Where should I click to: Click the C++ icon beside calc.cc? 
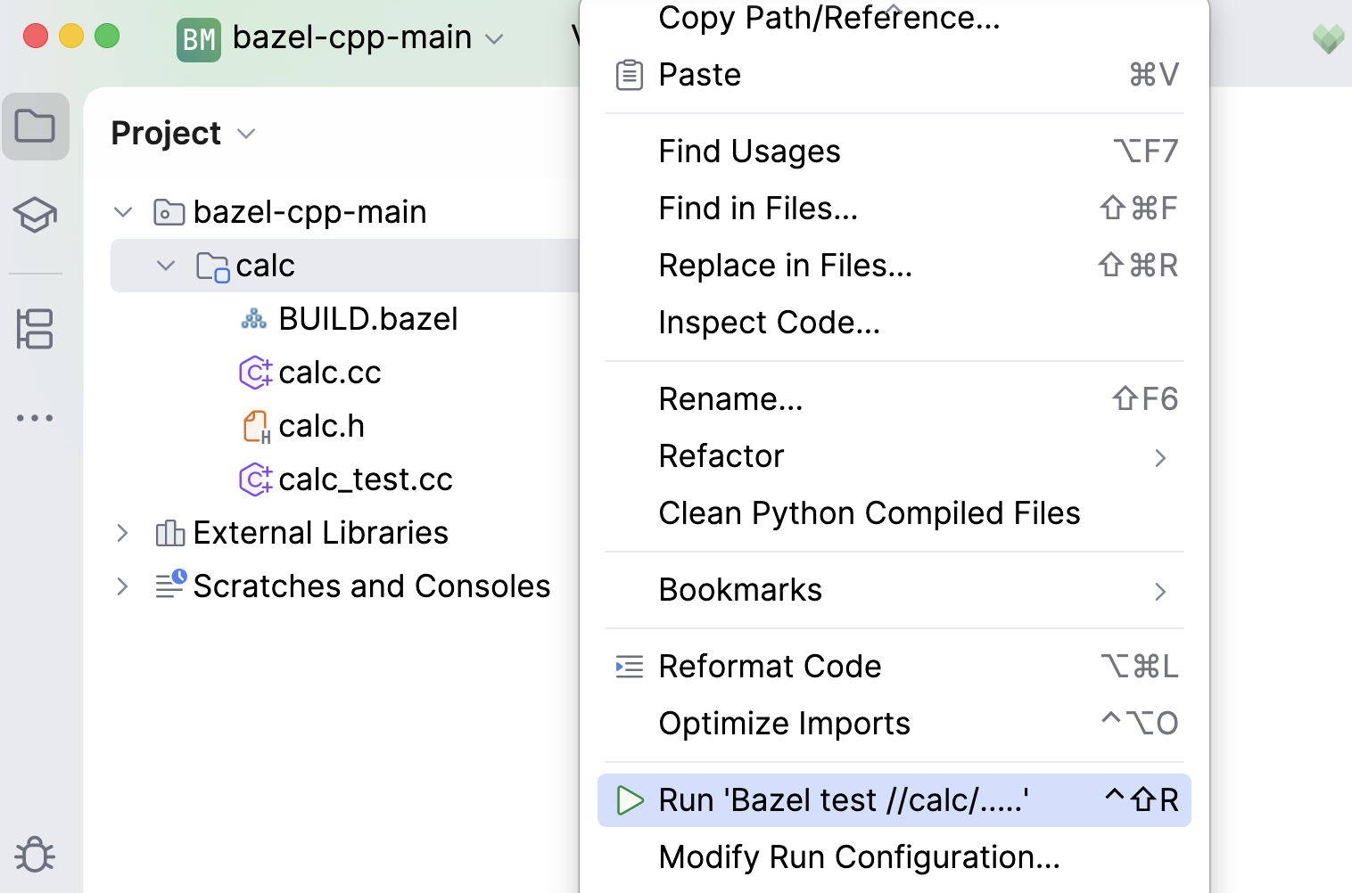(255, 373)
